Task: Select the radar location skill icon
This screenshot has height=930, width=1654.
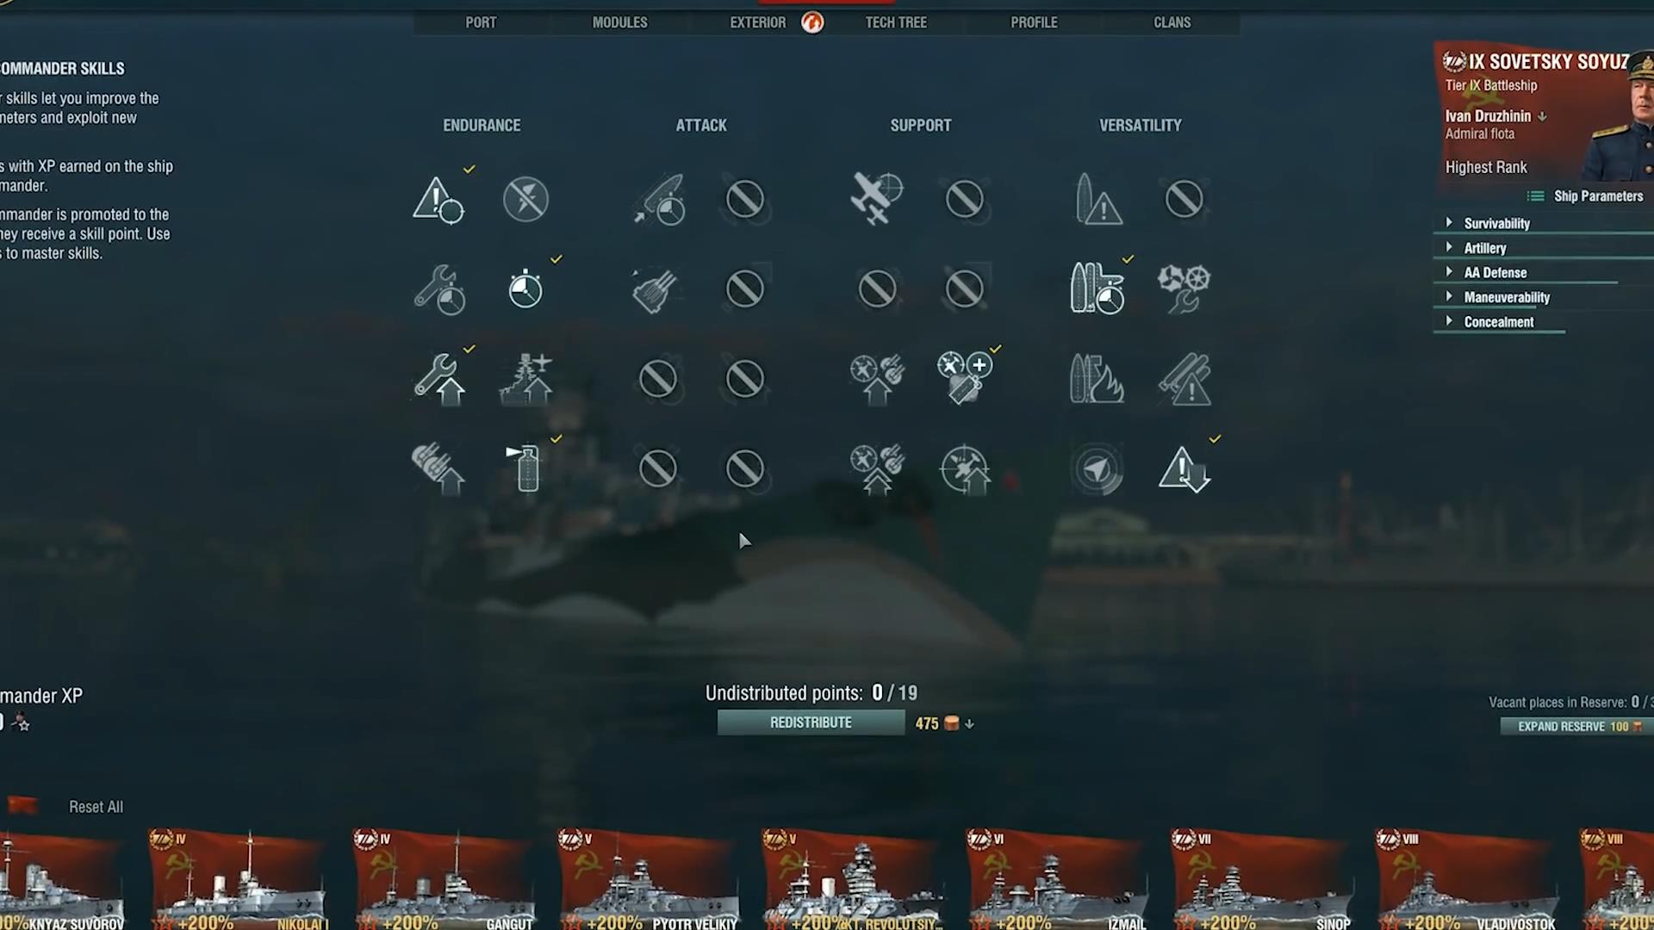Action: click(1097, 470)
